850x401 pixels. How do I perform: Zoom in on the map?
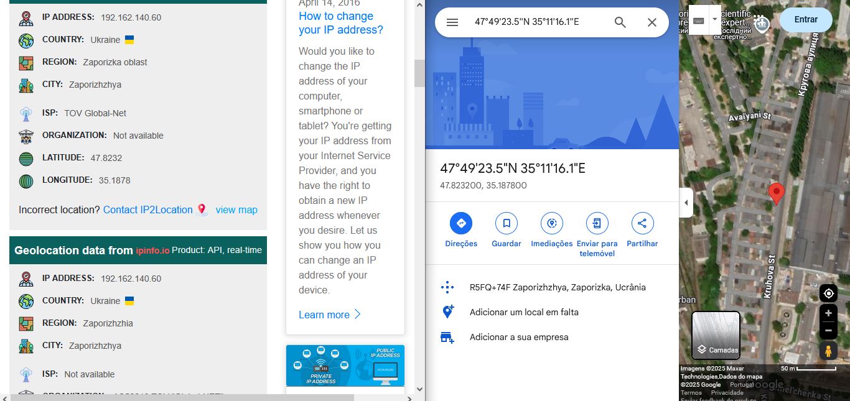[x=828, y=313]
